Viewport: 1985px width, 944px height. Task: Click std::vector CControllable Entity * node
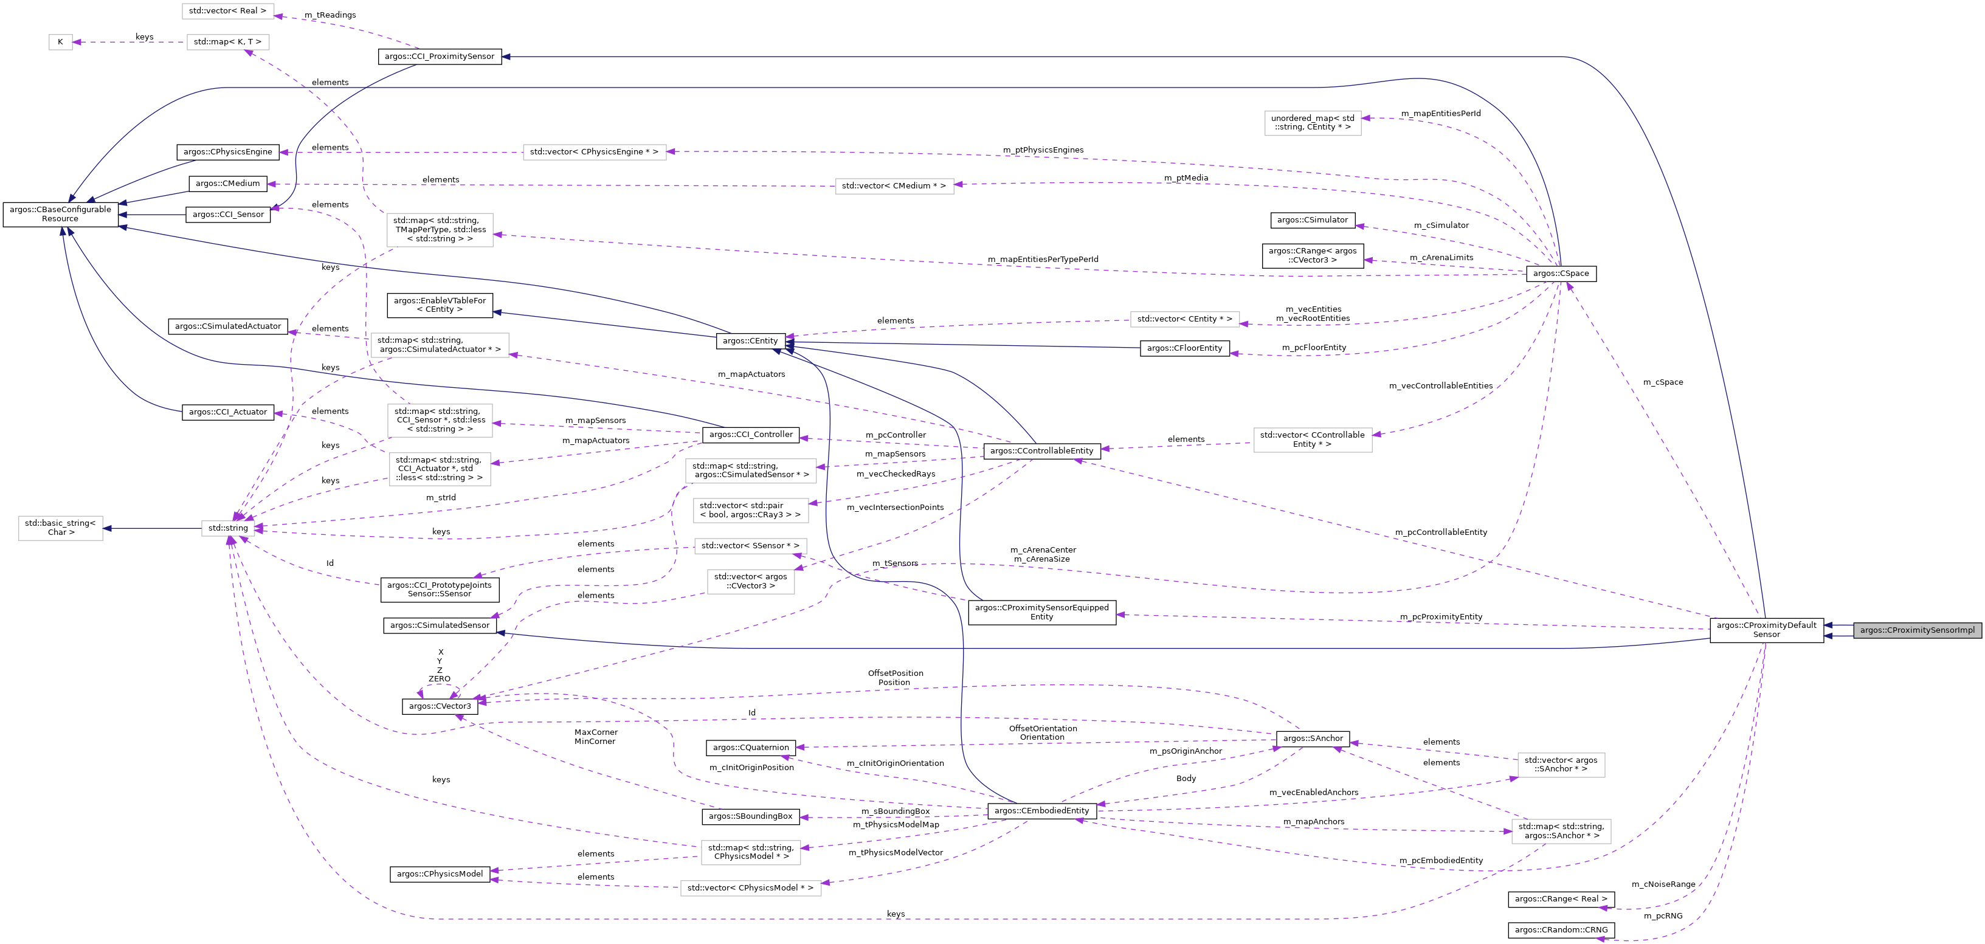point(1312,440)
